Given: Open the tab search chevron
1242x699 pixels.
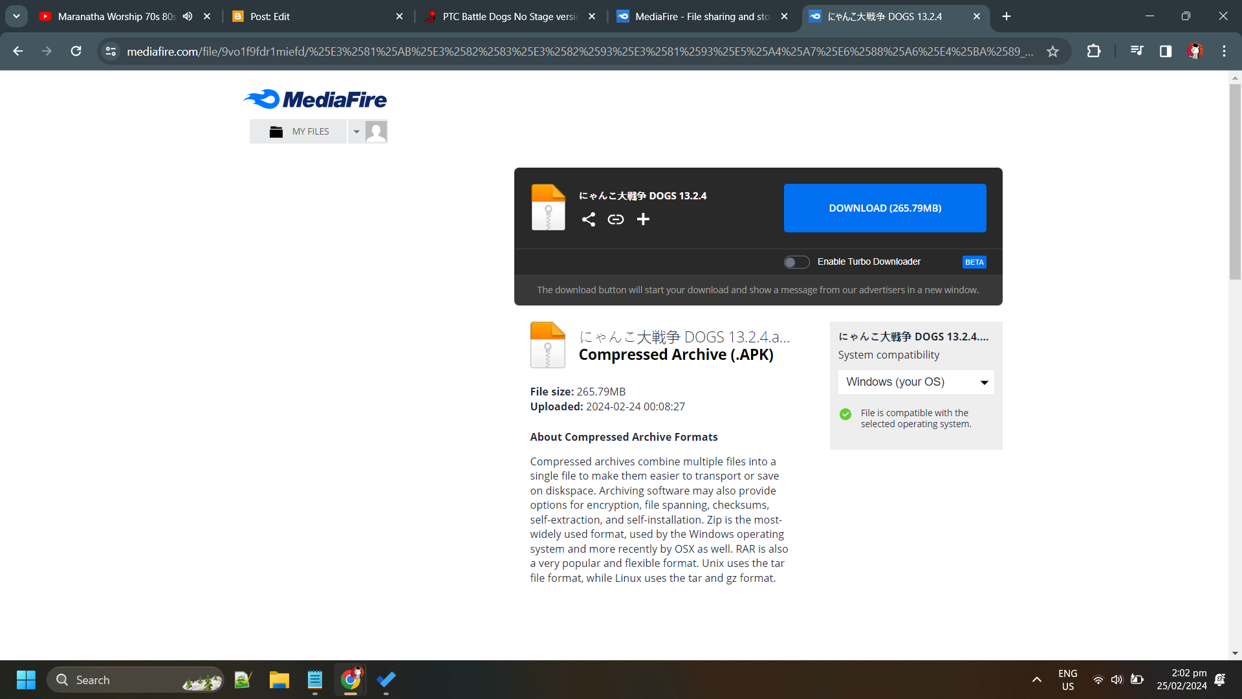Looking at the screenshot, I should tap(16, 16).
